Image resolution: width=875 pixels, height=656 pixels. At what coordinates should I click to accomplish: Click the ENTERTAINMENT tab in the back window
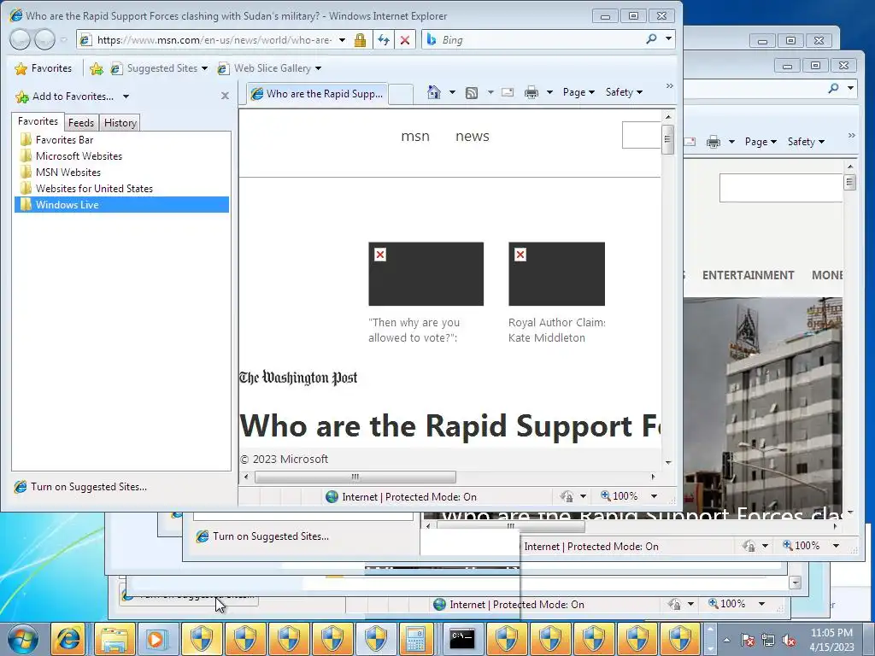[x=748, y=275]
